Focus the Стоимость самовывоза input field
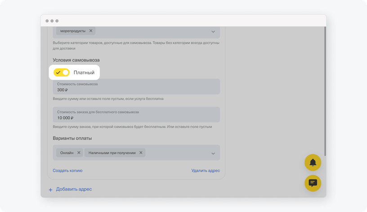Image resolution: width=367 pixels, height=212 pixels. pos(136,87)
